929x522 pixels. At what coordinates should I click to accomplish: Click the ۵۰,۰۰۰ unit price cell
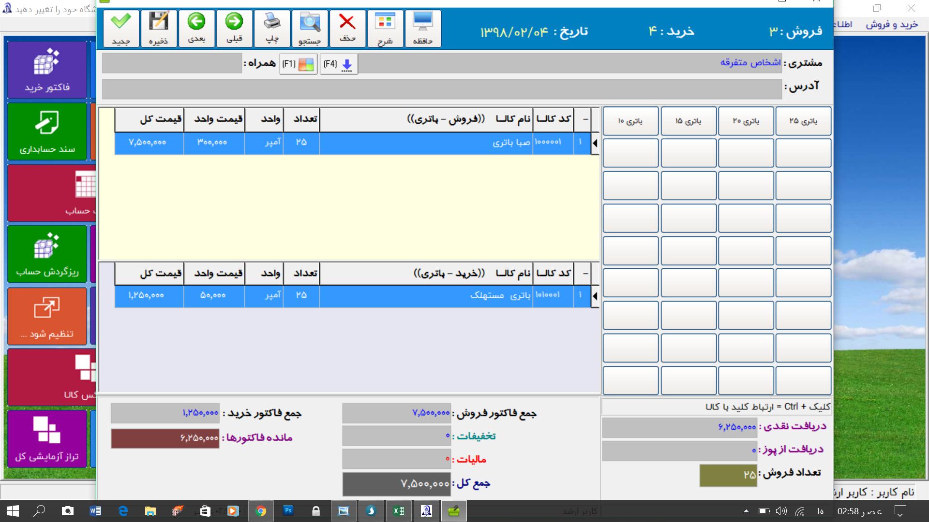(x=214, y=296)
